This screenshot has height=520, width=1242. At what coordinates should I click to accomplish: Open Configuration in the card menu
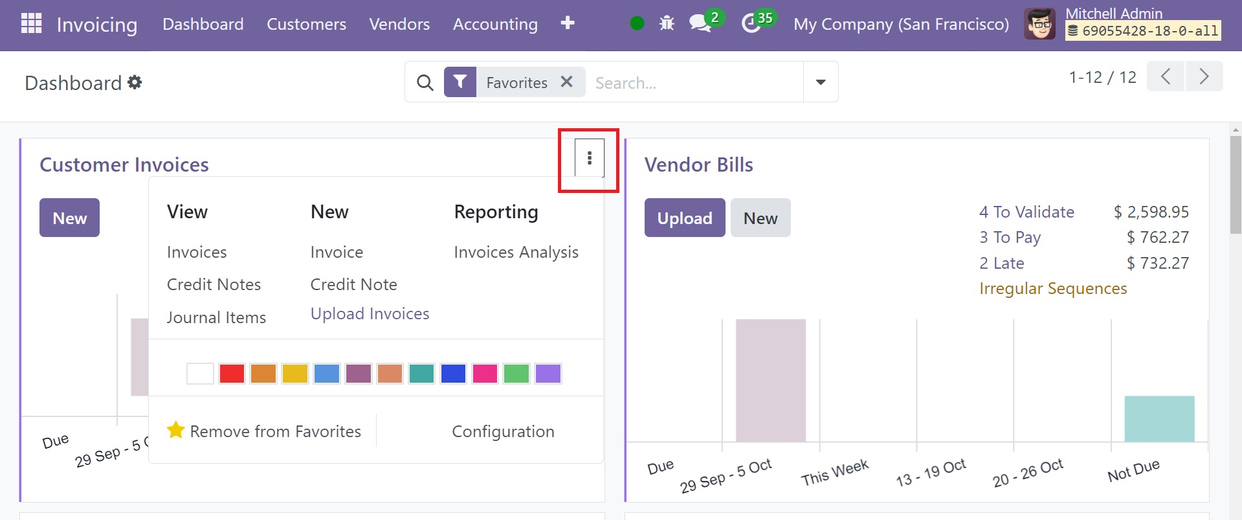(x=503, y=431)
